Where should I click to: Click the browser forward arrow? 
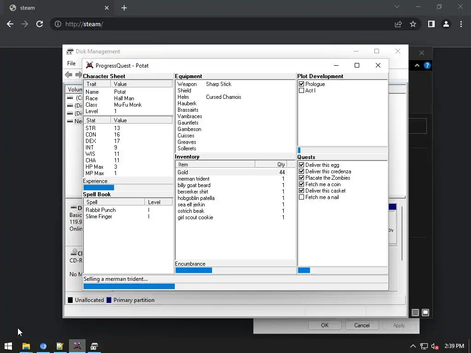pos(25,24)
